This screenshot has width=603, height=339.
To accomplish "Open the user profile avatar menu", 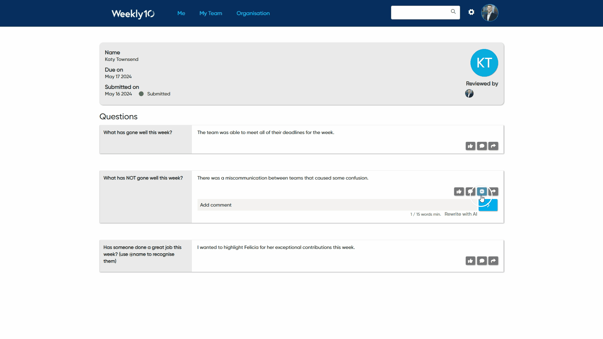I will (490, 13).
